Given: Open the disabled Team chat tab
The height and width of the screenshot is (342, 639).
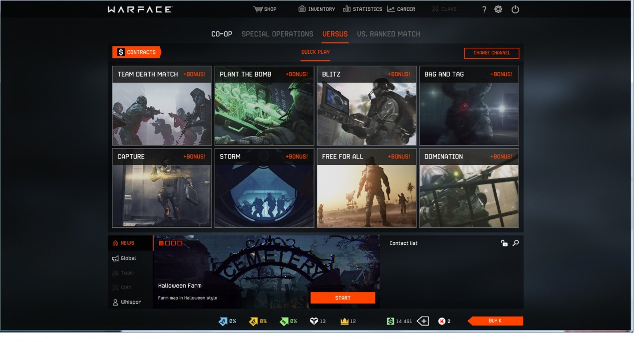Looking at the screenshot, I should [123, 273].
